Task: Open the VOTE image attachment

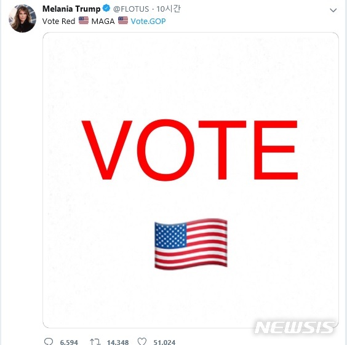Action: (191, 180)
